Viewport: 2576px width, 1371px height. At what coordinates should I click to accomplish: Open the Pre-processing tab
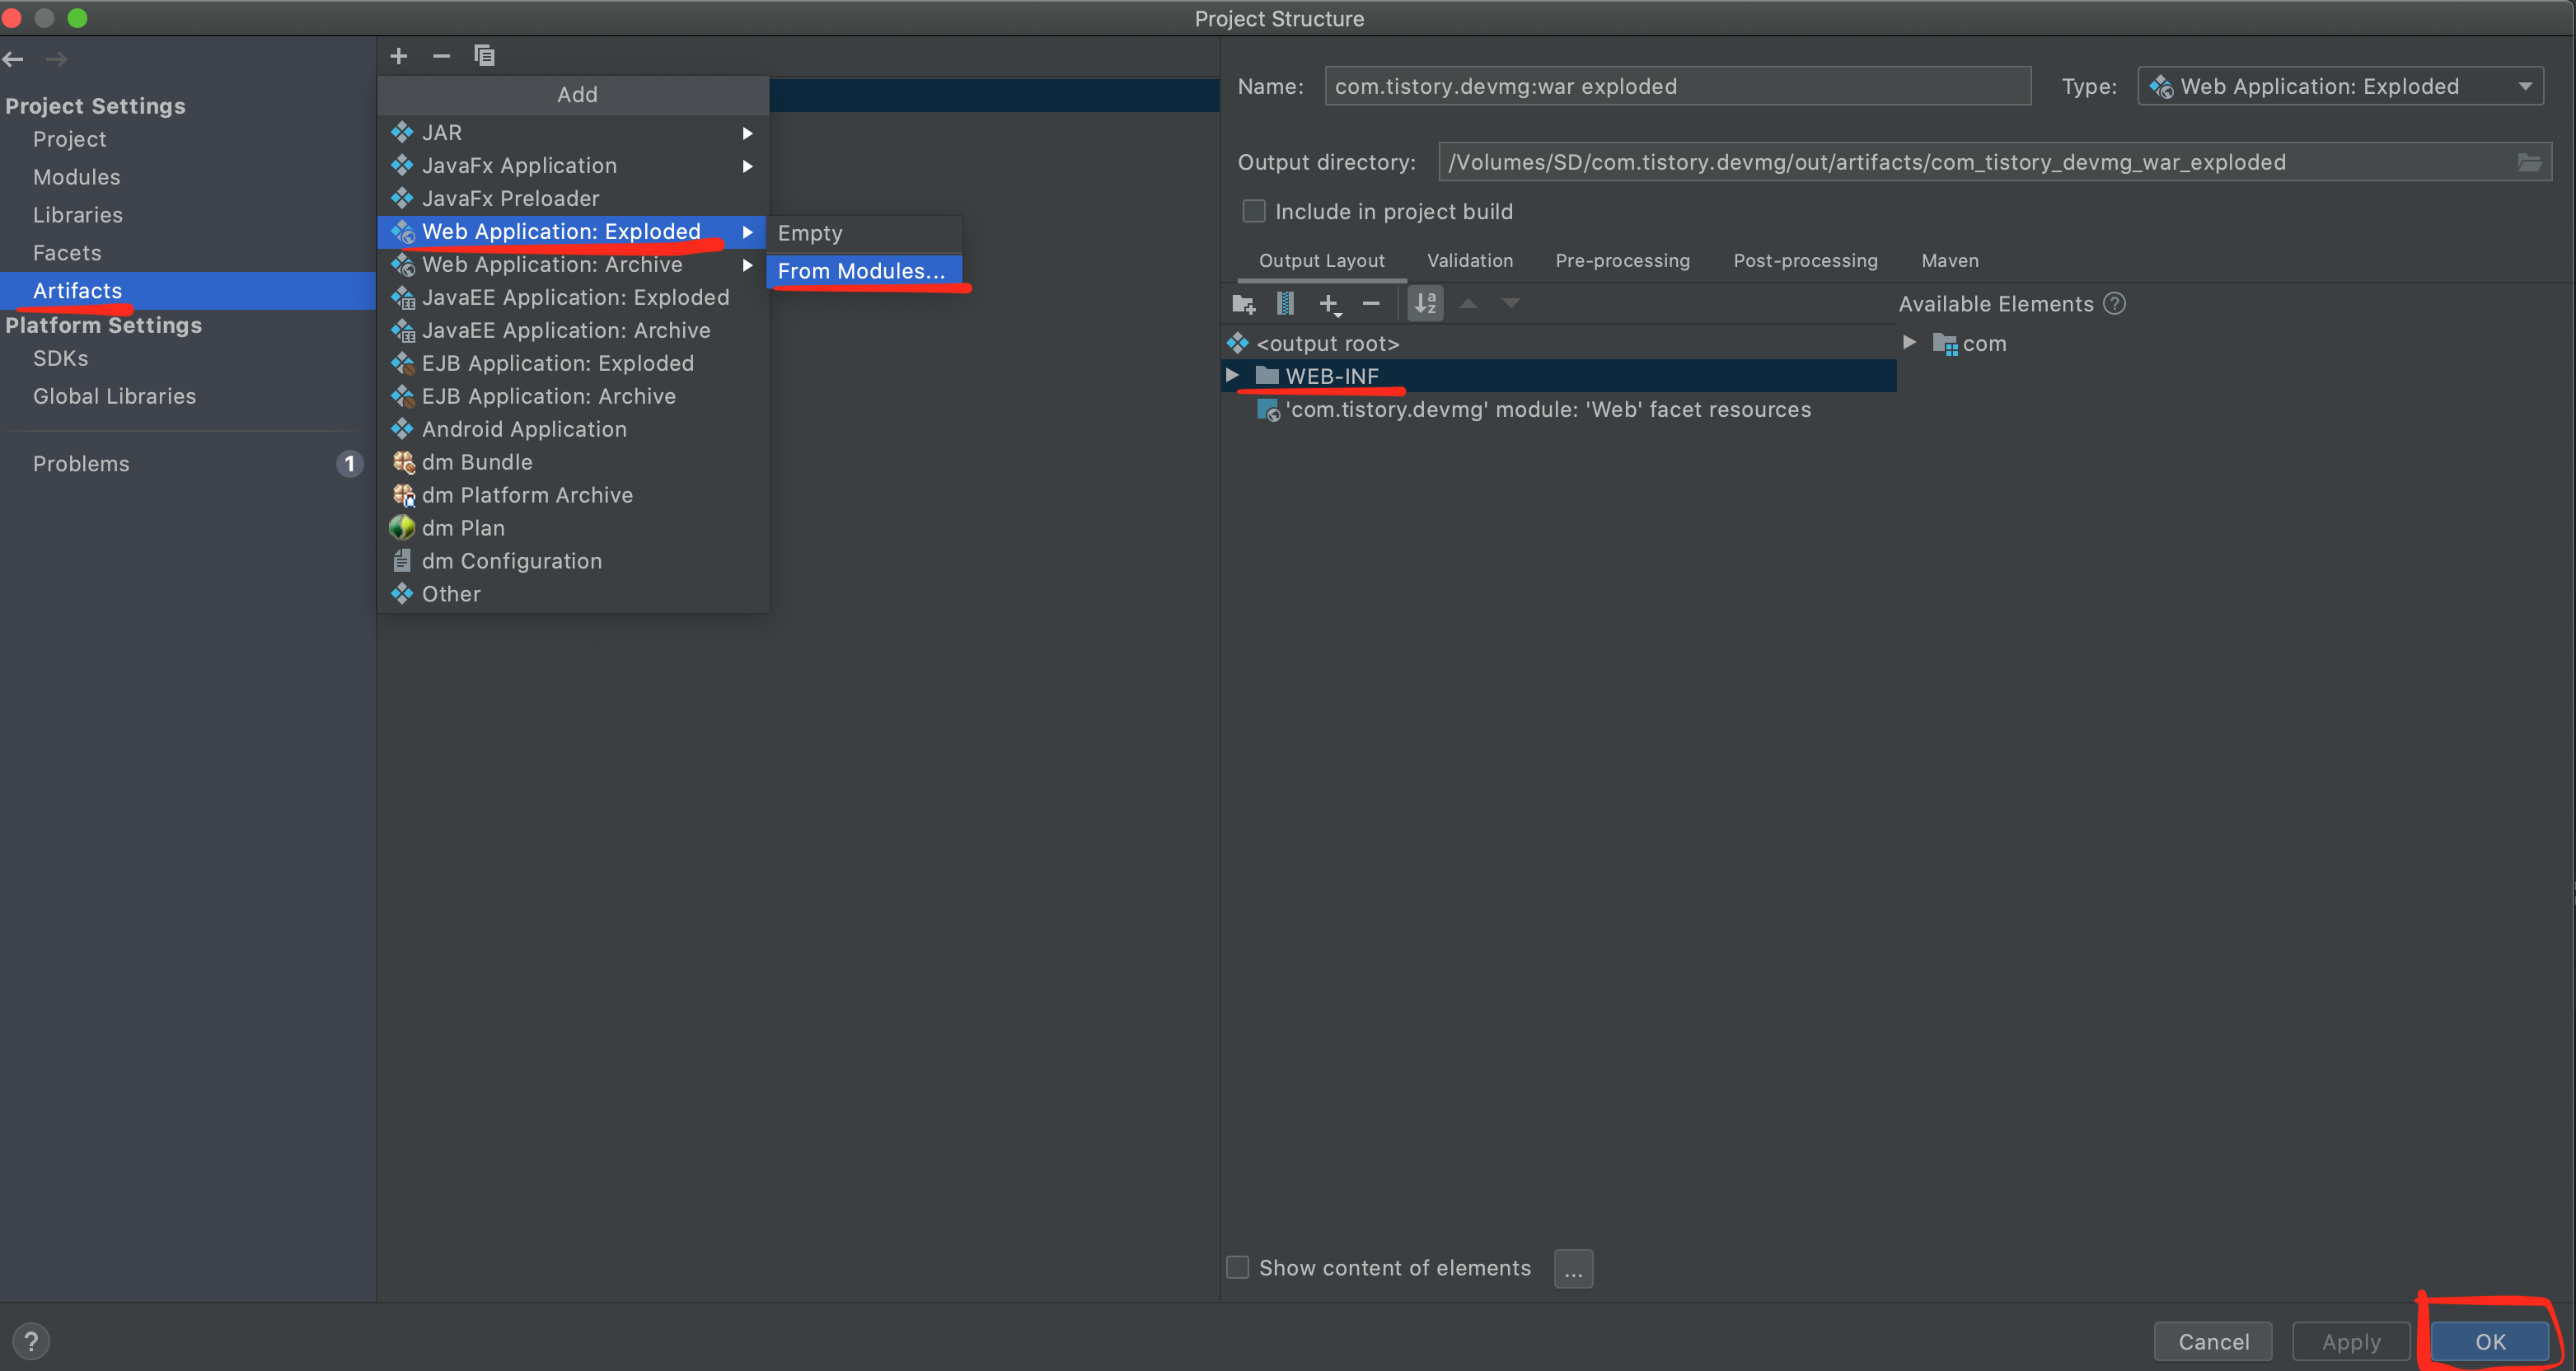[1622, 261]
